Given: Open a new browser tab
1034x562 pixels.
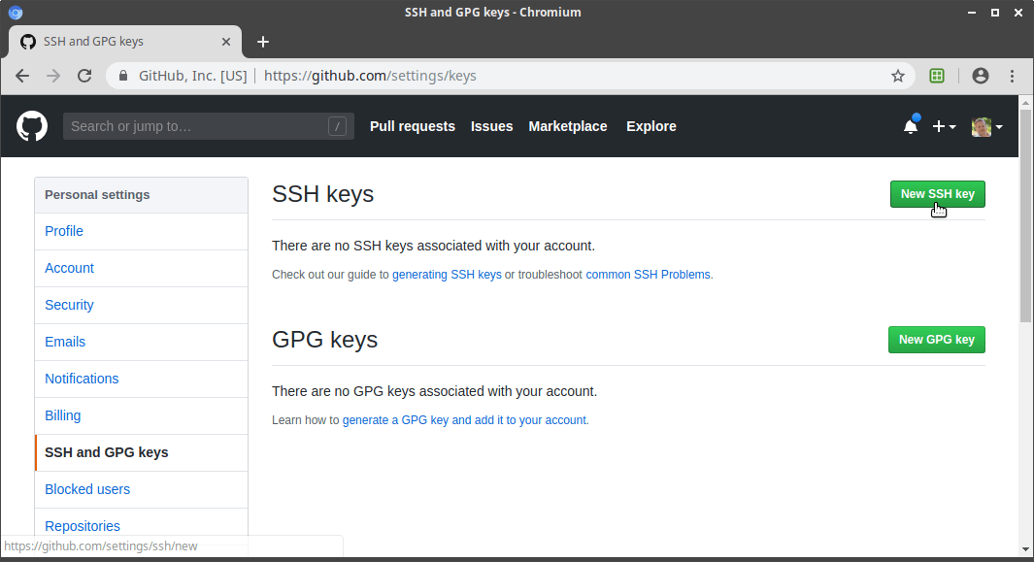Looking at the screenshot, I should (x=262, y=42).
